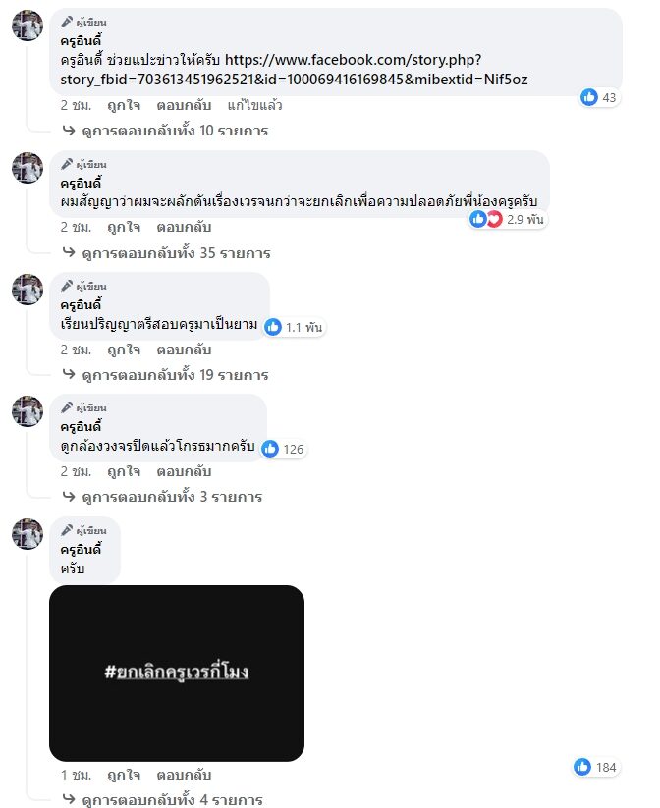Open reactions with 2.9 พัน count

(508, 219)
